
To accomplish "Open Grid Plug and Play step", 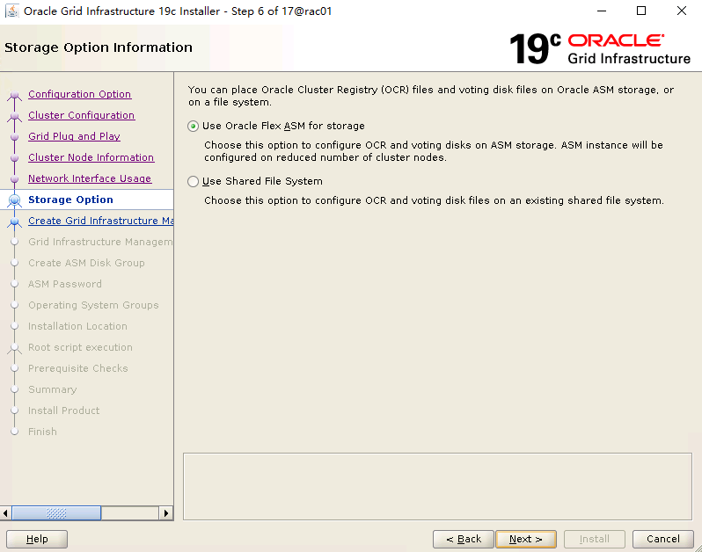I will click(x=74, y=136).
